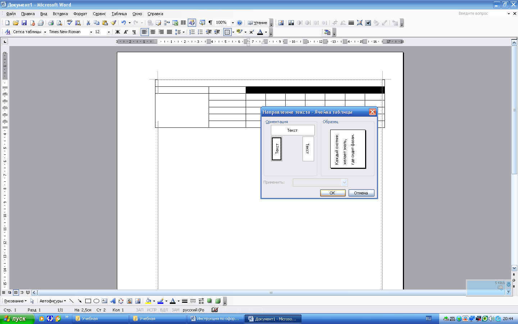Click the Save icon in the toolbar
The width and height of the screenshot is (518, 324).
(24, 23)
